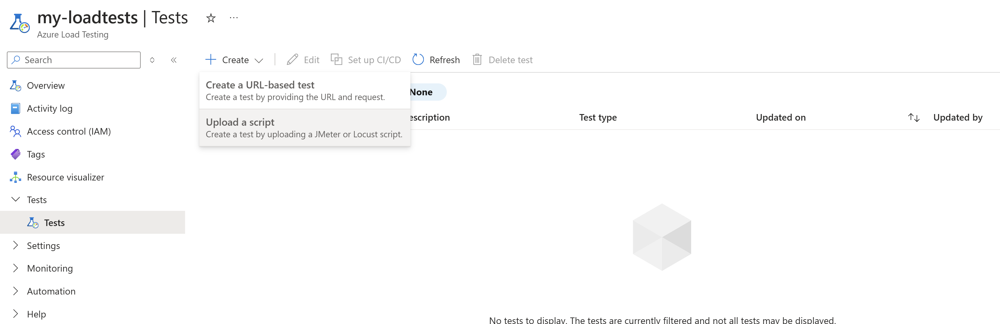Open the Create dropdown menu
The height and width of the screenshot is (324, 1000).
pyautogui.click(x=234, y=59)
